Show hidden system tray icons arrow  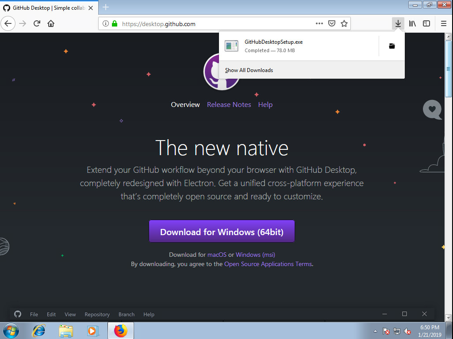(375, 331)
